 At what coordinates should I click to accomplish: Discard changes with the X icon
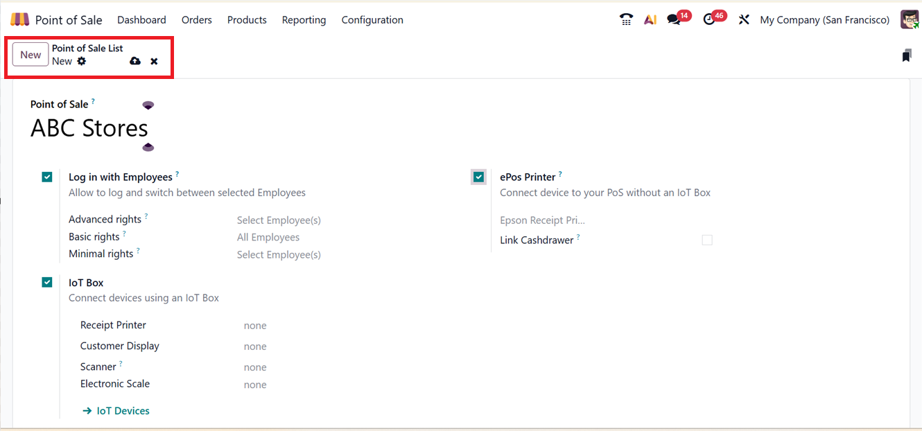(154, 61)
